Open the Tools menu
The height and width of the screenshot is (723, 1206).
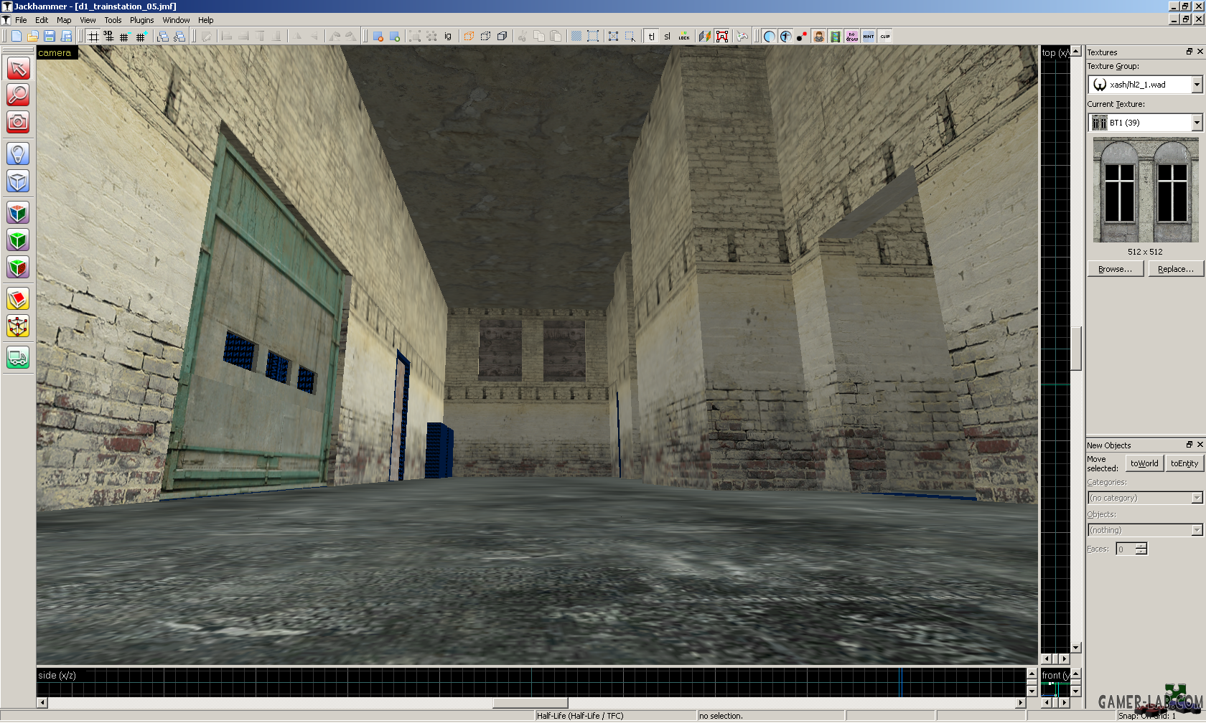[x=113, y=20]
